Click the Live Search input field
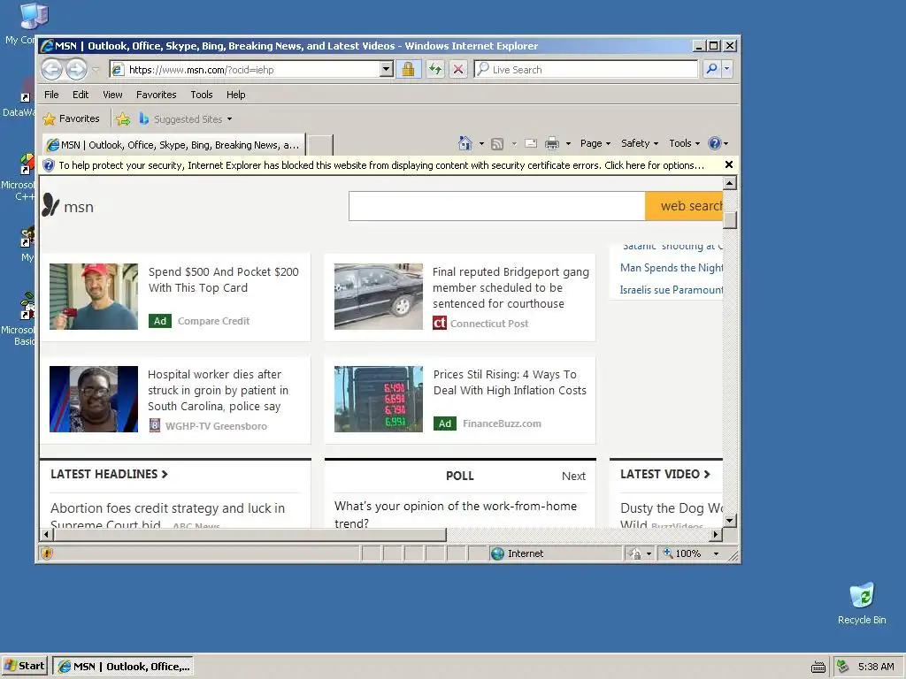 pyautogui.click(x=586, y=69)
